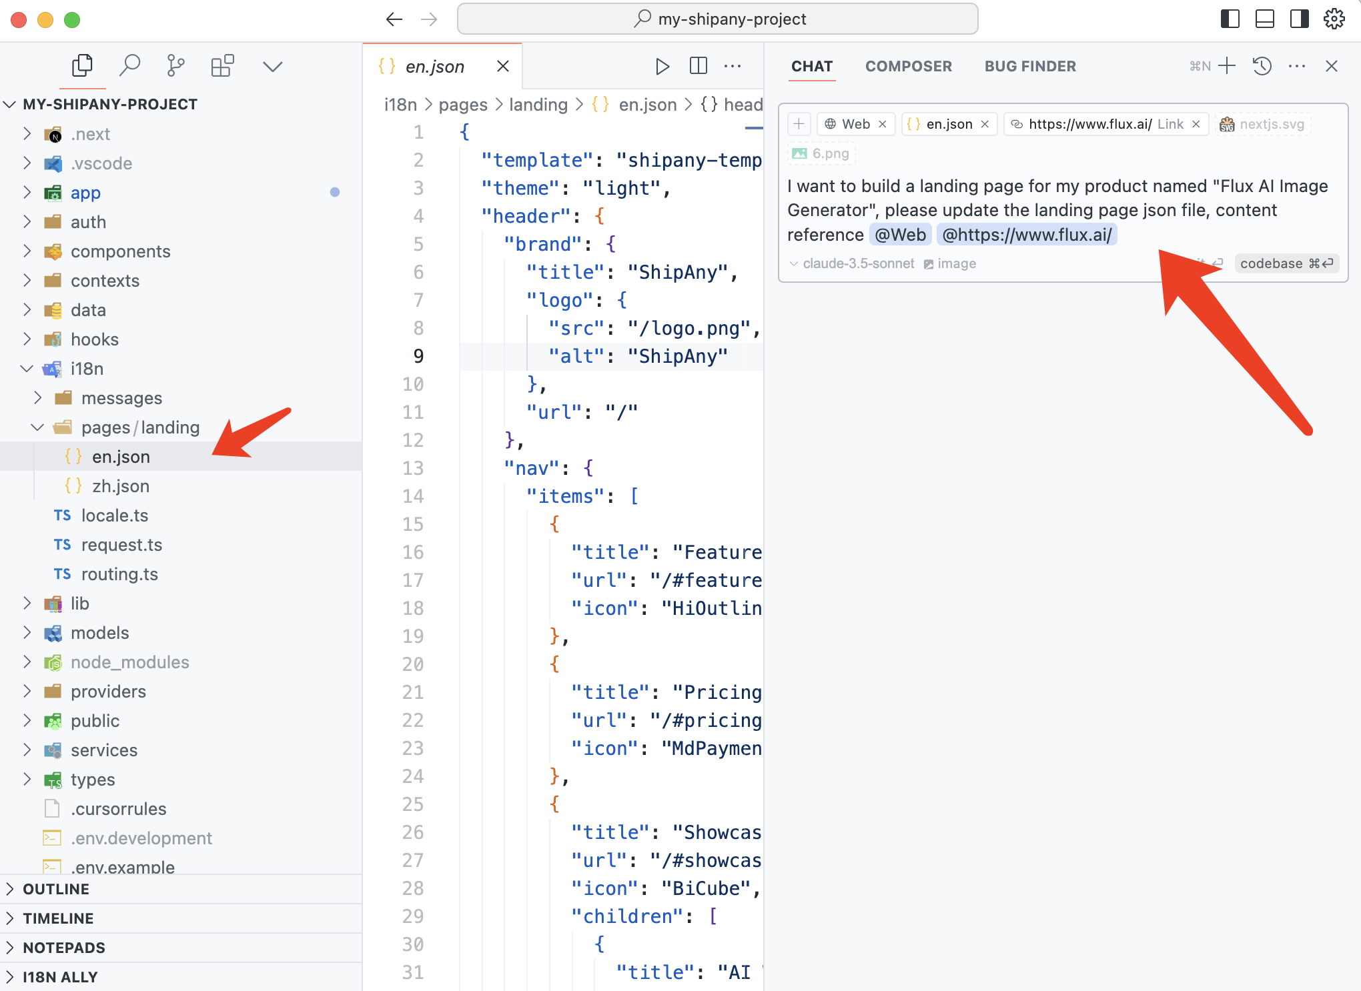Open the claude-3.5-sonnet model dropdown
Viewport: 1361px width, 991px height.
point(852,263)
